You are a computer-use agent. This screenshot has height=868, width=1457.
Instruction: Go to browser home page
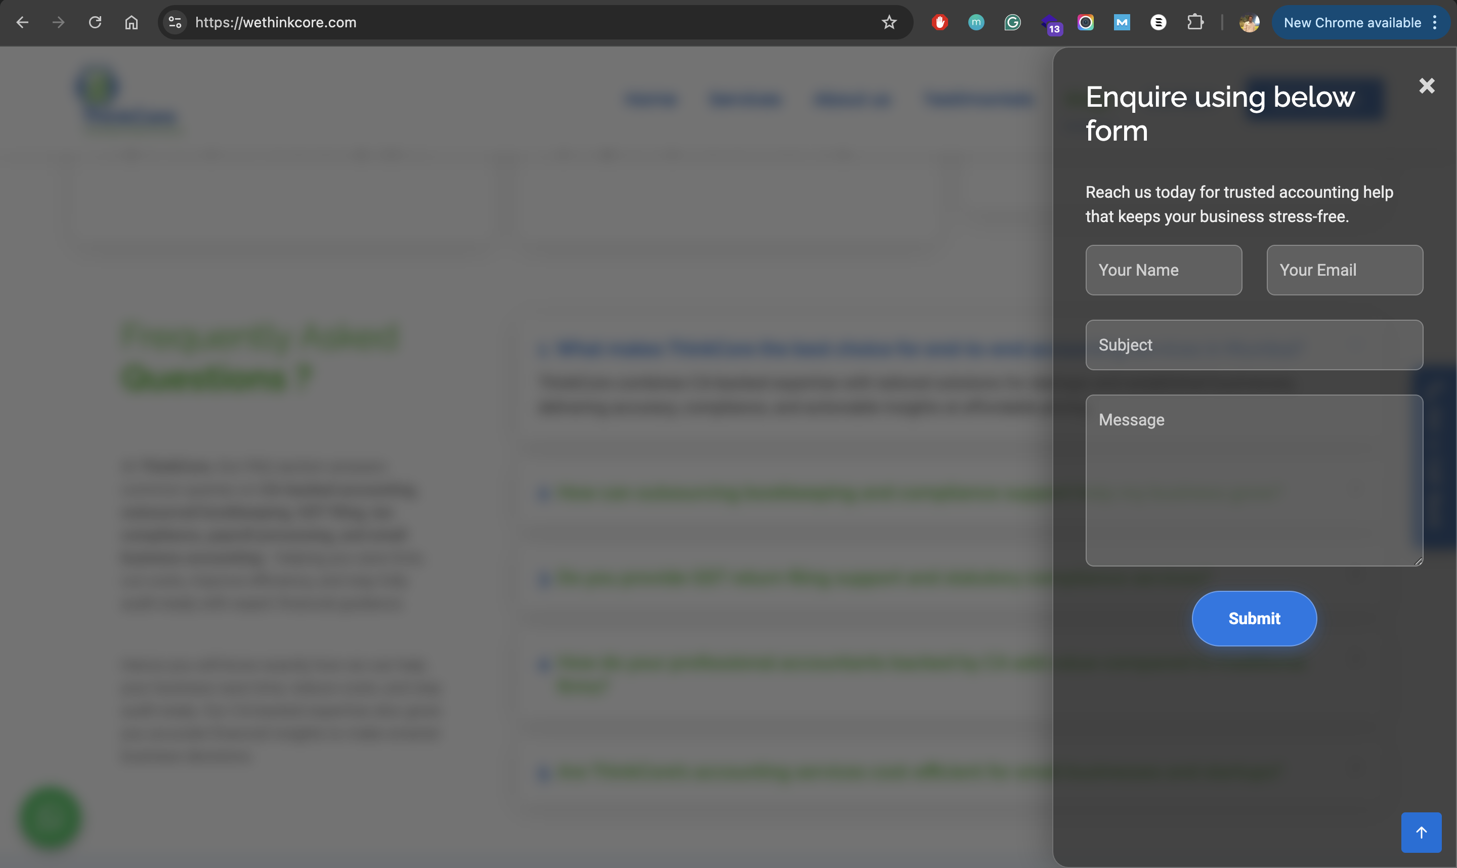pyautogui.click(x=132, y=23)
